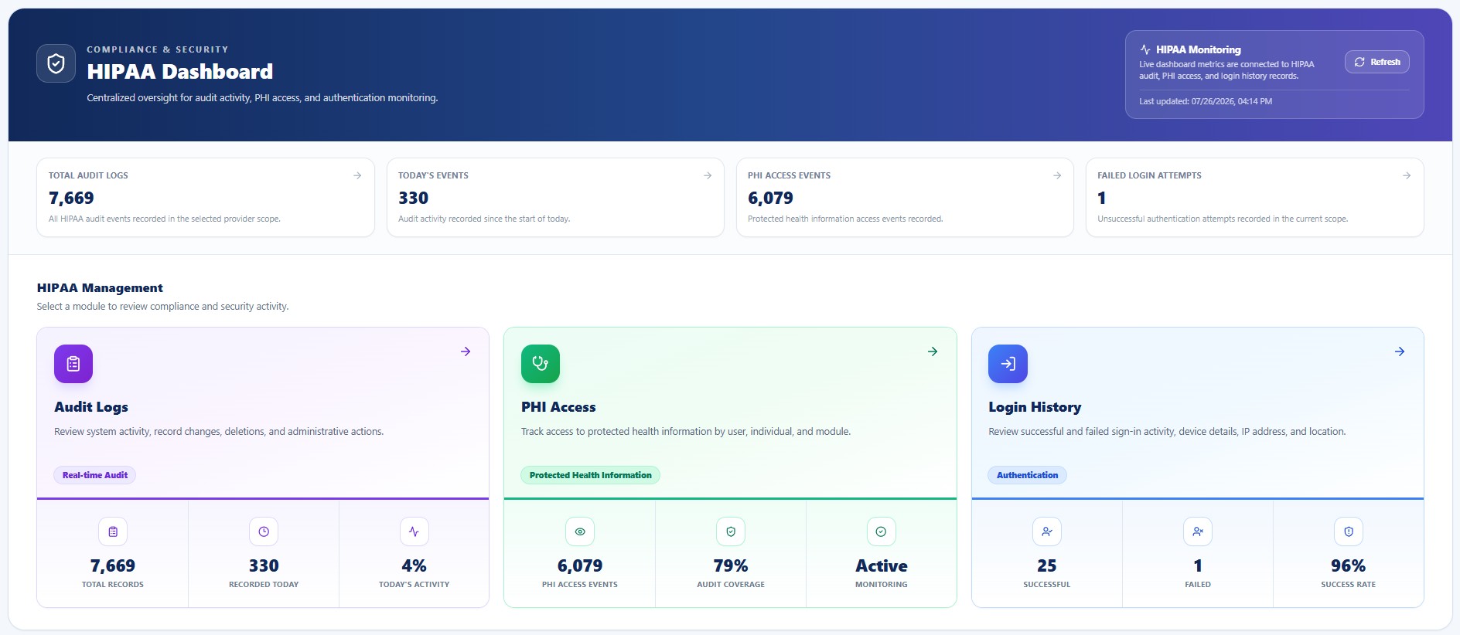Click the Active monitoring status text
The image size is (1460, 635).
[x=882, y=565]
